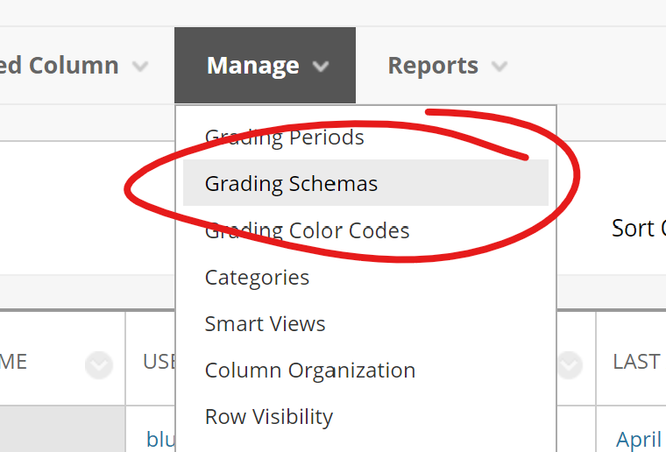Open Row Visibility option
Image resolution: width=666 pixels, height=452 pixels.
click(x=365, y=416)
